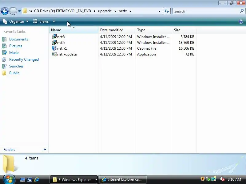Expand arrow after netfx breadcrumb

130,11
